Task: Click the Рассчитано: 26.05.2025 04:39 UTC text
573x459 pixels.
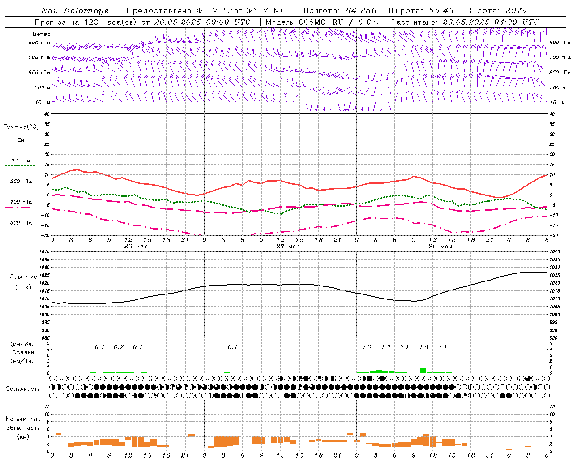Action: coord(465,22)
